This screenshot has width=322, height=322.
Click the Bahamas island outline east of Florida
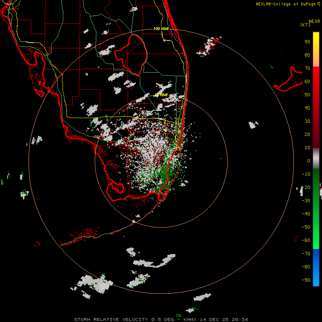(x=288, y=79)
